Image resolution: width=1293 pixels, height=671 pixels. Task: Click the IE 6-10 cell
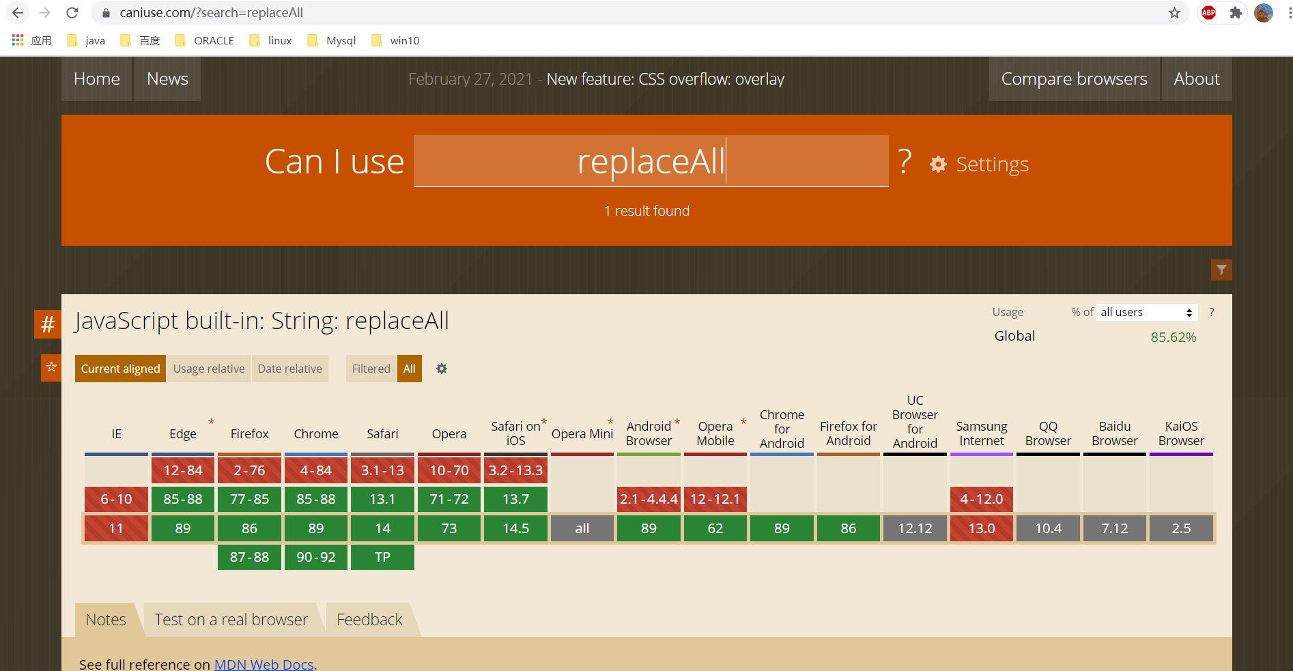tap(116, 499)
